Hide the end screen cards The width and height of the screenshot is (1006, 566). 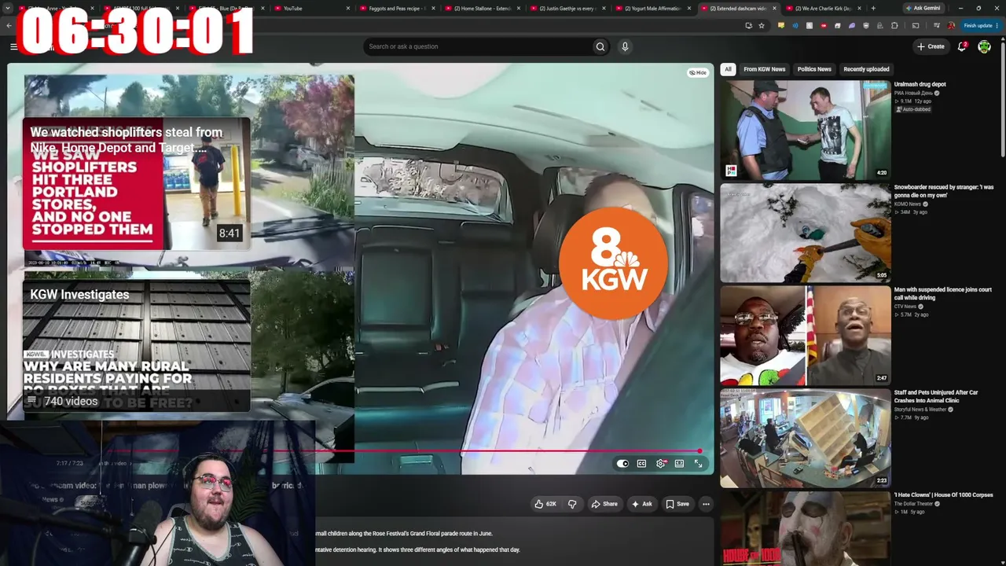(x=698, y=72)
